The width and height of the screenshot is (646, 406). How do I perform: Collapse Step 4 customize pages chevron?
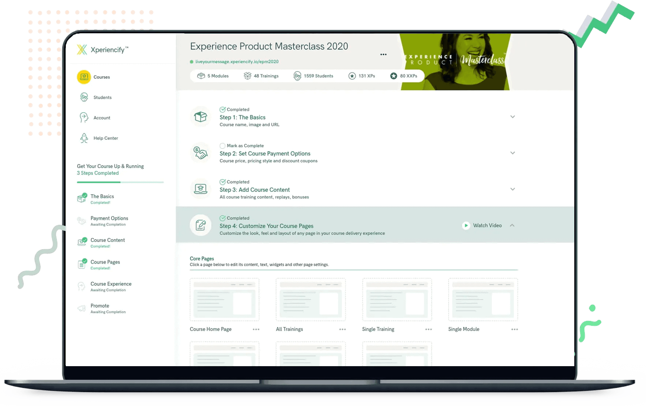coord(512,225)
